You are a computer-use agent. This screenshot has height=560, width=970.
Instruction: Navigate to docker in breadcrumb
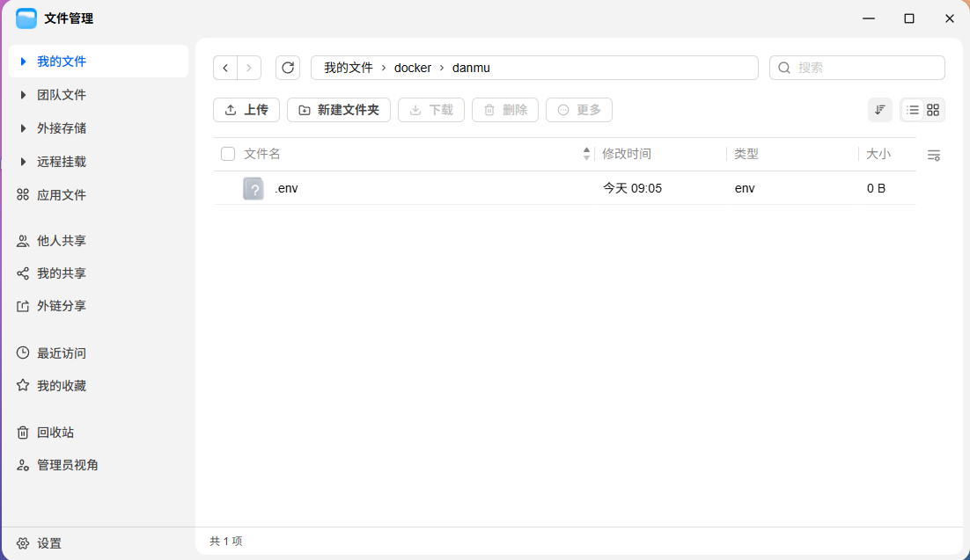click(413, 68)
